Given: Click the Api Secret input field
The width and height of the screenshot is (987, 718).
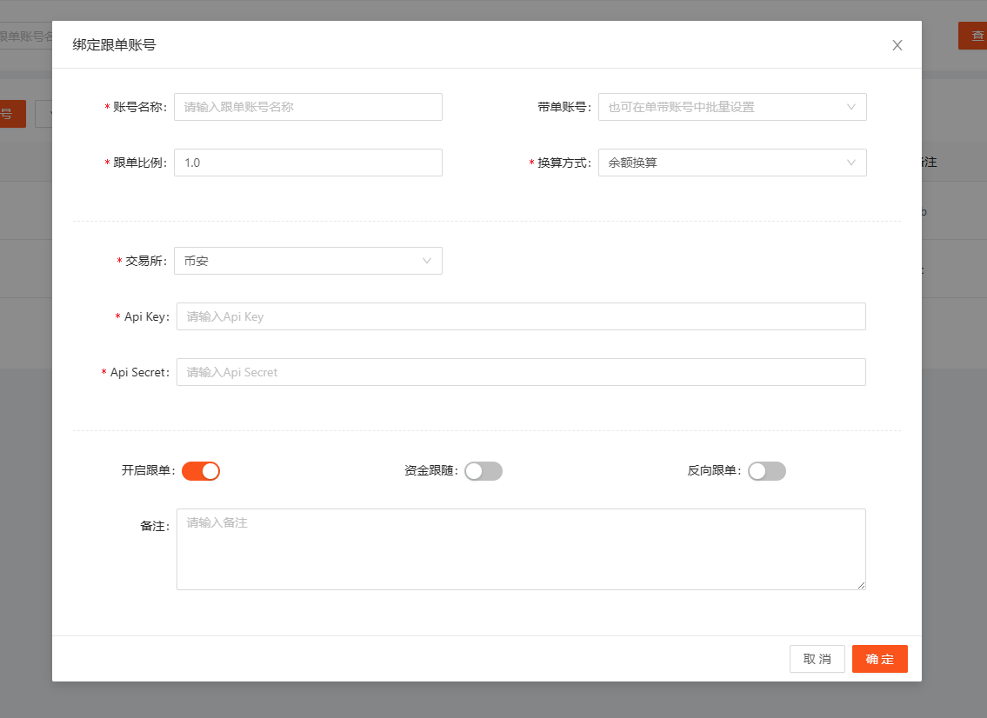Looking at the screenshot, I should point(521,372).
